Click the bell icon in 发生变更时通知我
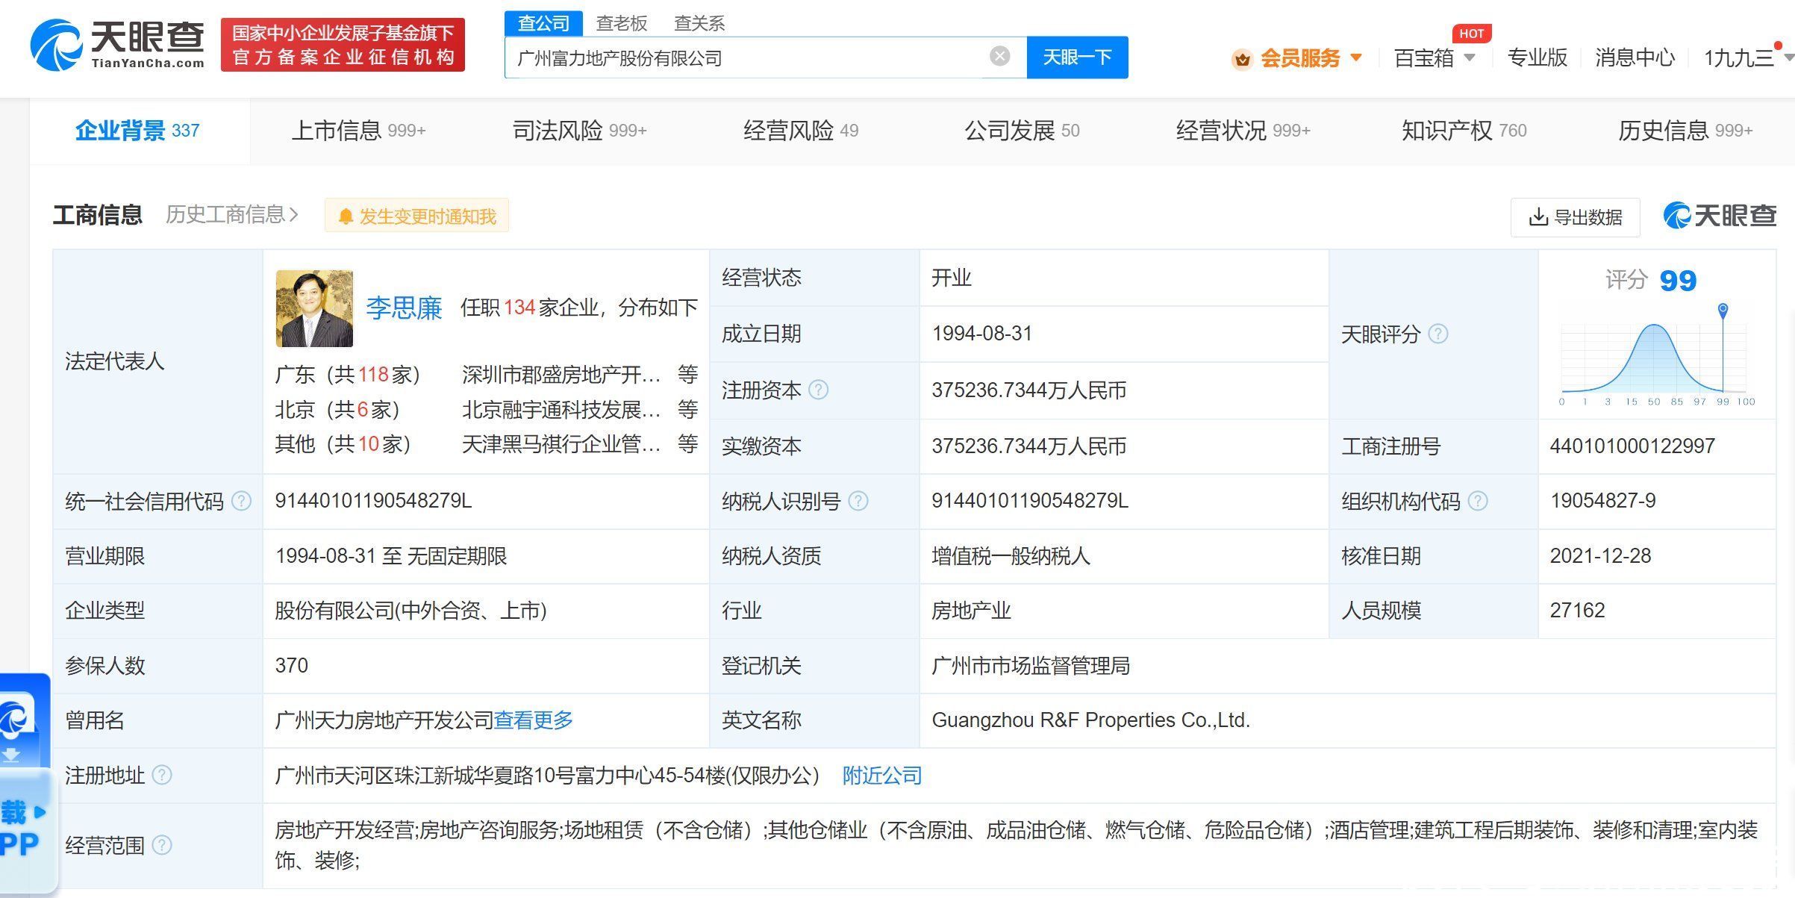 [x=346, y=216]
